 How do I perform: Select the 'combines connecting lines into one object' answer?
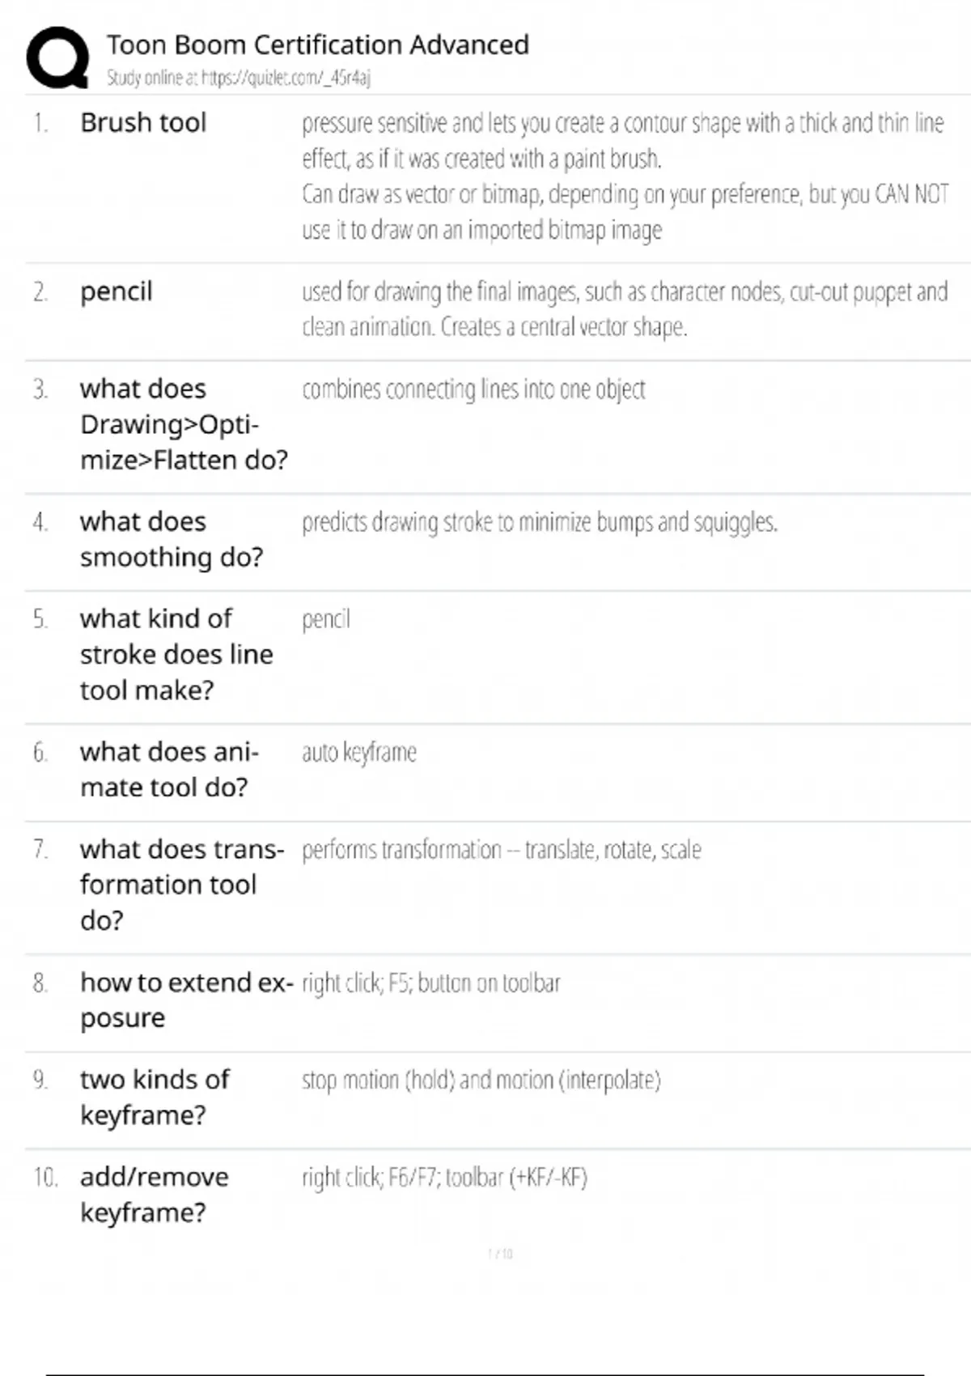coord(473,389)
